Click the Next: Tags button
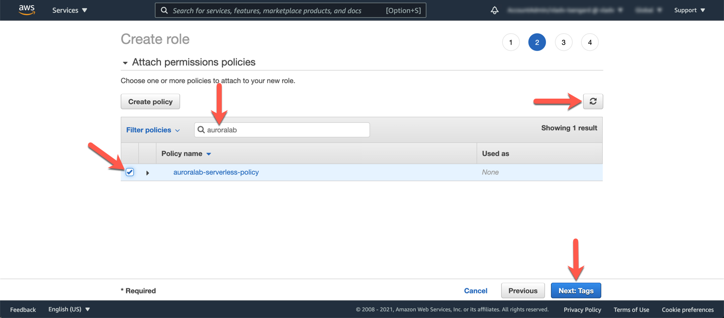 (576, 290)
